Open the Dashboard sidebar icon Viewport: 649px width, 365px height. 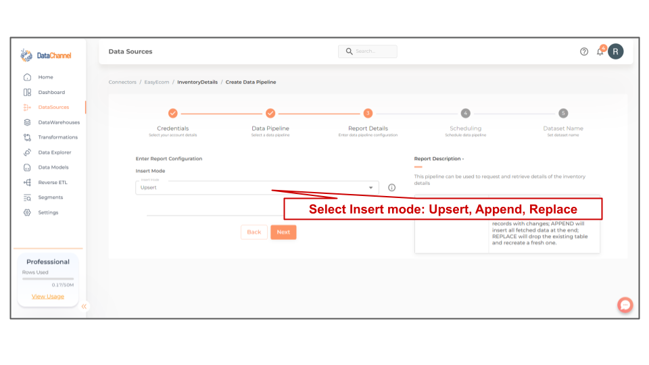(x=27, y=93)
